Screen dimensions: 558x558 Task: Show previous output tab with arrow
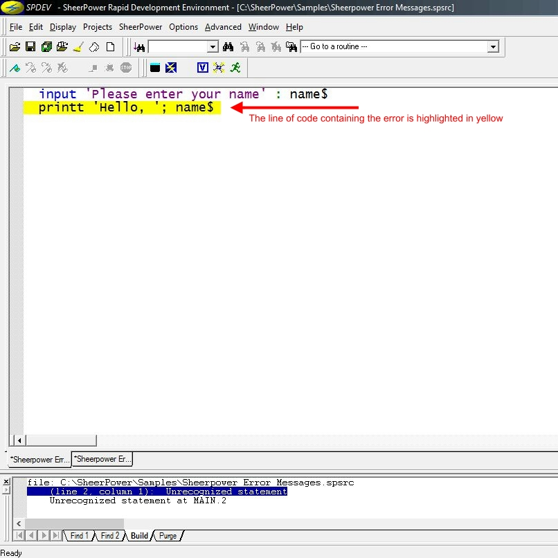pos(32,535)
